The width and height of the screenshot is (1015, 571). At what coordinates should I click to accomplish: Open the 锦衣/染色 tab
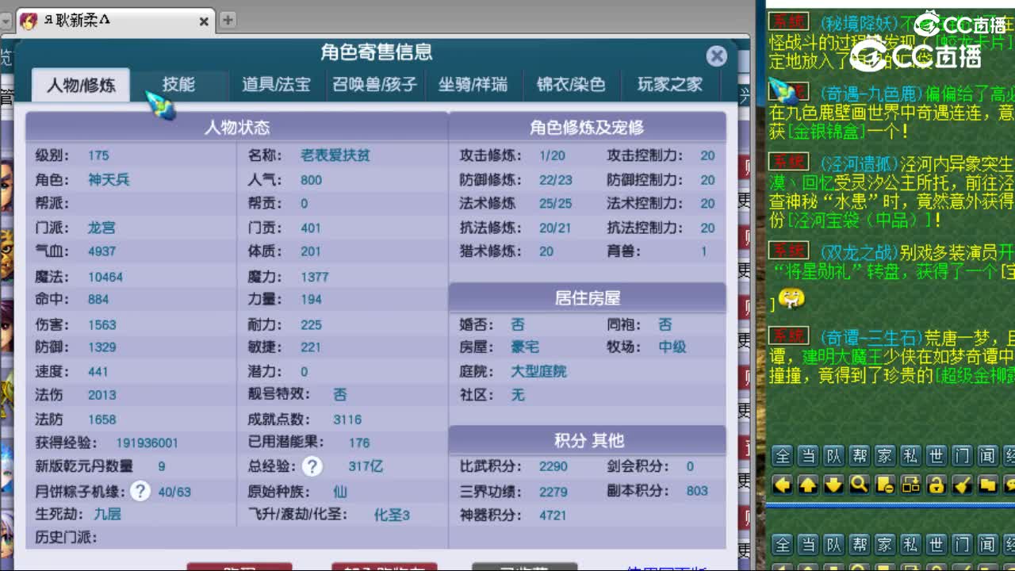click(571, 84)
